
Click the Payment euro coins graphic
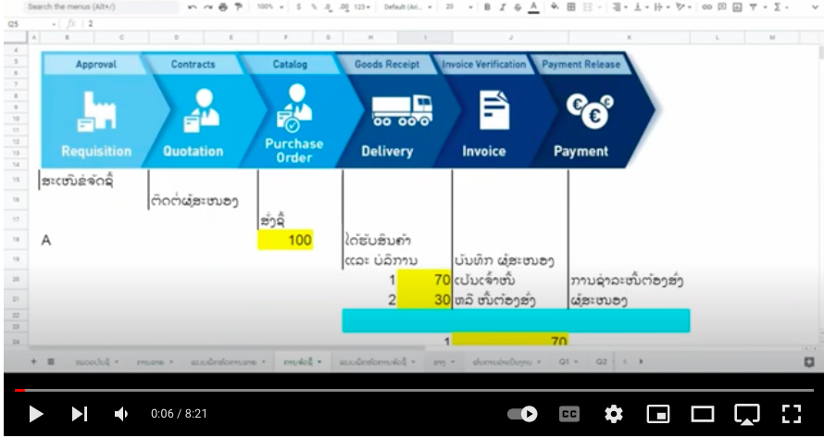pyautogui.click(x=590, y=111)
